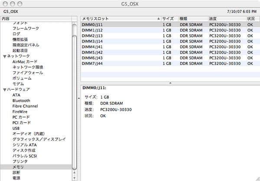Select the DIMM4/J41 row
This screenshot has width=260, height=181.
tap(170, 47)
